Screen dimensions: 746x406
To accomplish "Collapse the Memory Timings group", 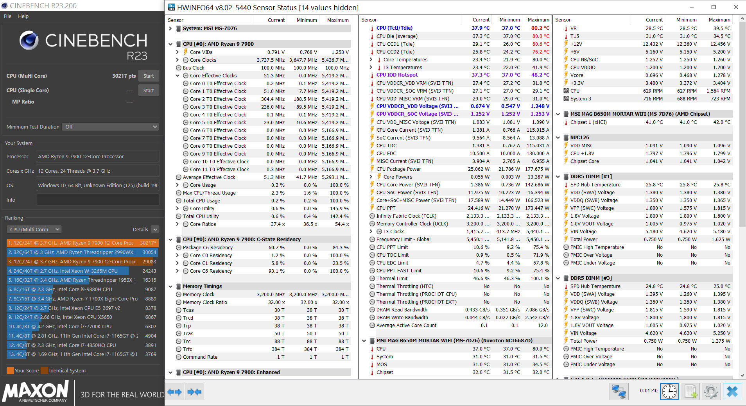I will (x=170, y=286).
